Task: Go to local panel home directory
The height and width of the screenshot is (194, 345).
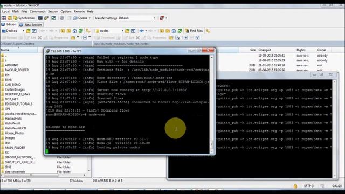Action: tap(75, 31)
